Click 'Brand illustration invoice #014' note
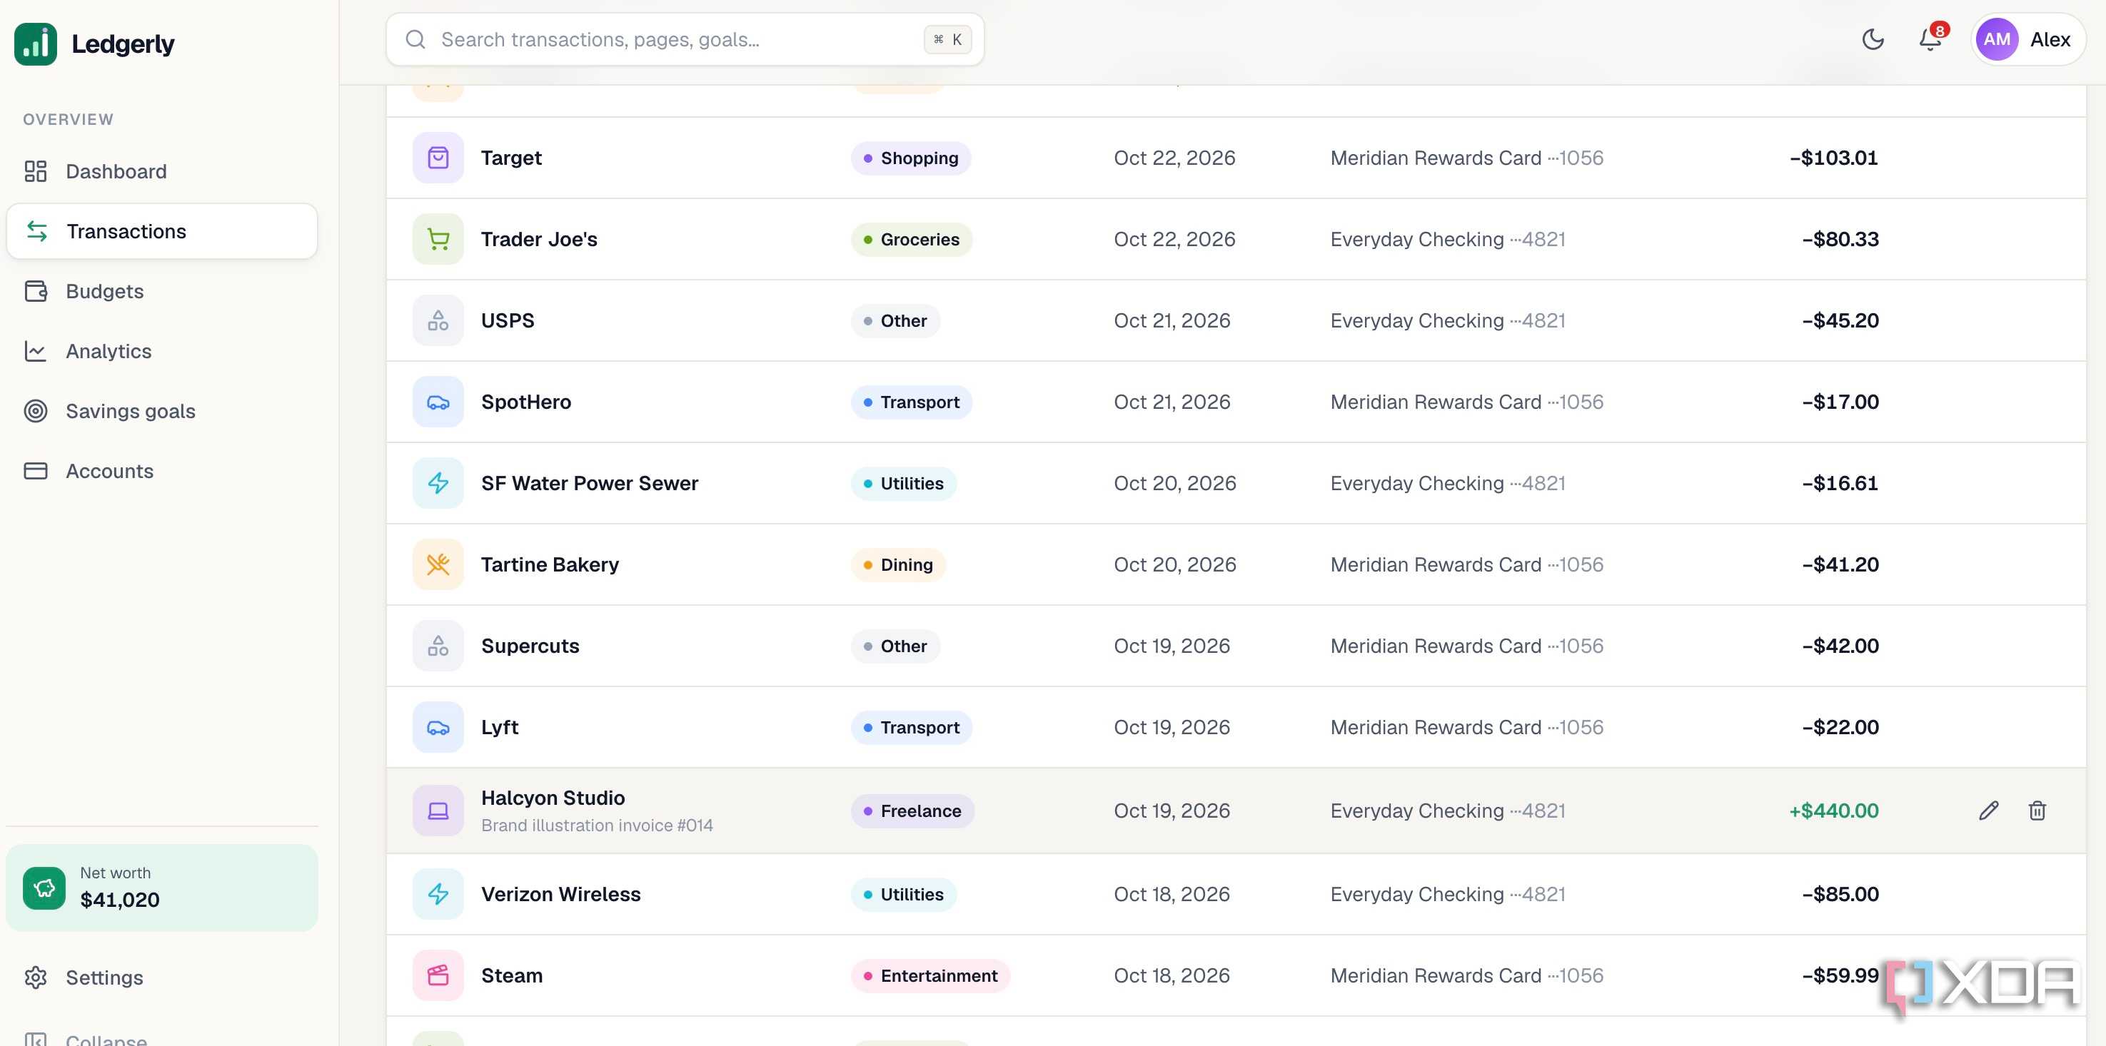Image resolution: width=2106 pixels, height=1046 pixels. [x=597, y=826]
